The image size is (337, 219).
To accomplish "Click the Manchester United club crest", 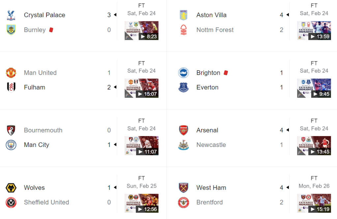I will coord(11,73).
